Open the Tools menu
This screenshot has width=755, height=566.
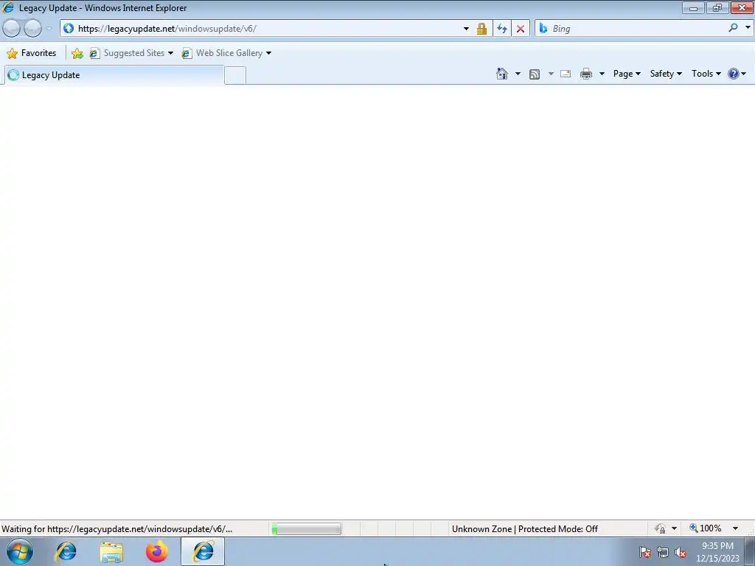[x=706, y=74]
